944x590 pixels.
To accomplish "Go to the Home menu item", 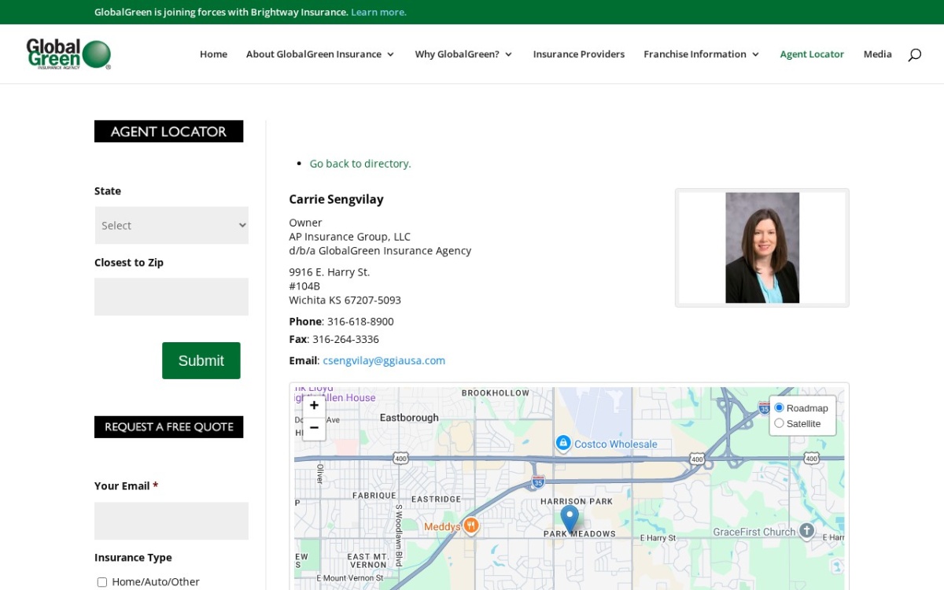I will [x=213, y=54].
